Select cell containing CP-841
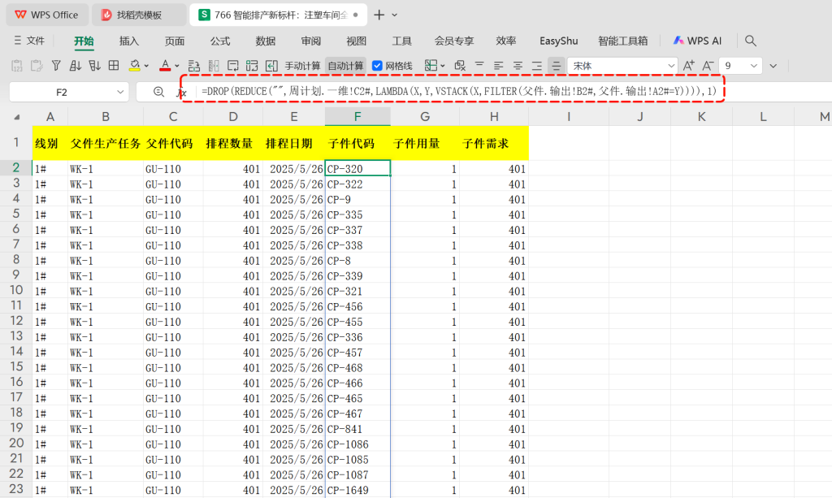The height and width of the screenshot is (498, 832). [x=357, y=428]
